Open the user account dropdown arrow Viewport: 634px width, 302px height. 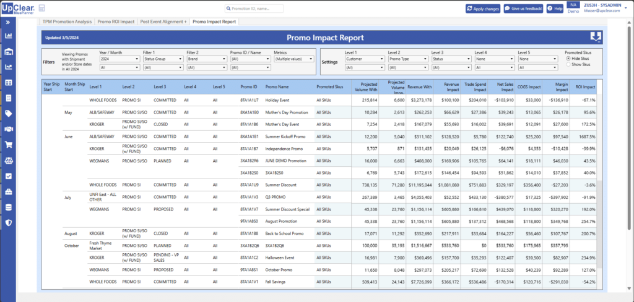pyautogui.click(x=626, y=7)
